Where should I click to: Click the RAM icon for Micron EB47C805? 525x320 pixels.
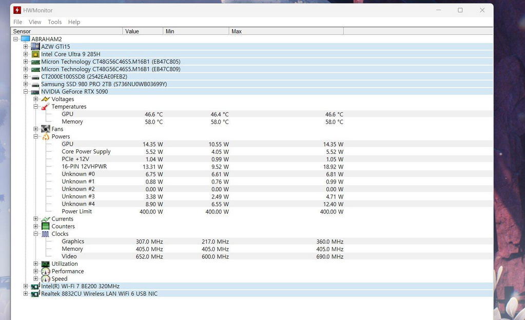[35, 62]
